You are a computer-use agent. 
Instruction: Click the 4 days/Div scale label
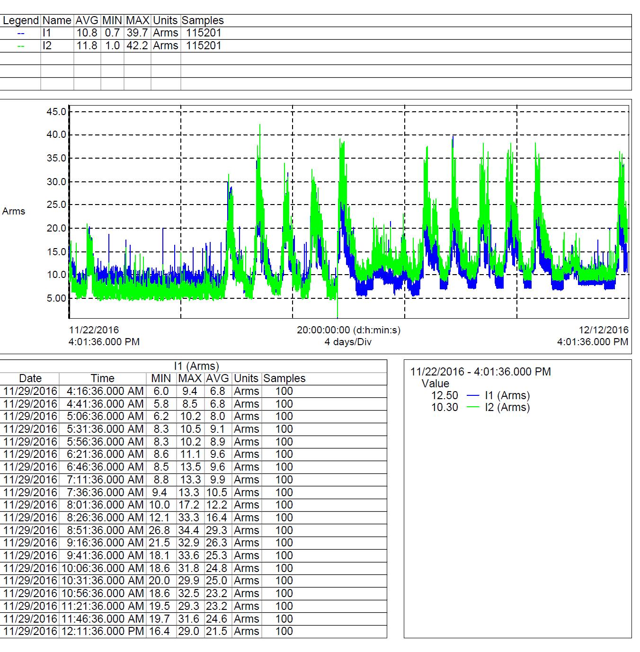point(348,342)
